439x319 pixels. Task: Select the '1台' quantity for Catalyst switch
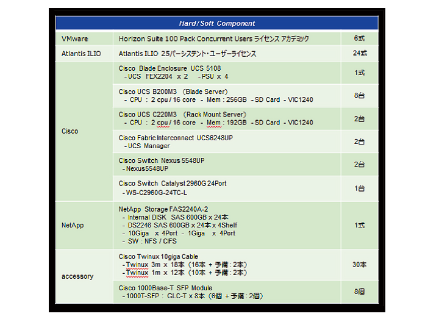coord(360,188)
